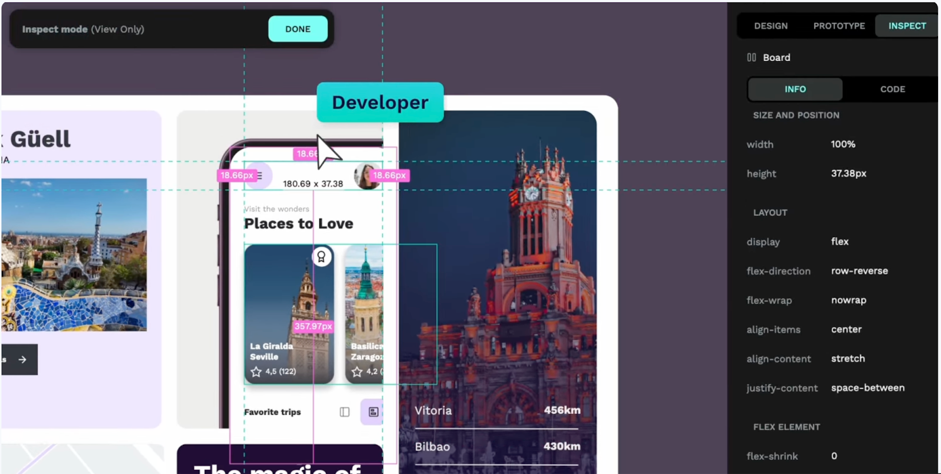Click the Park Güell mosaic photo
Image resolution: width=941 pixels, height=474 pixels.
[74, 255]
